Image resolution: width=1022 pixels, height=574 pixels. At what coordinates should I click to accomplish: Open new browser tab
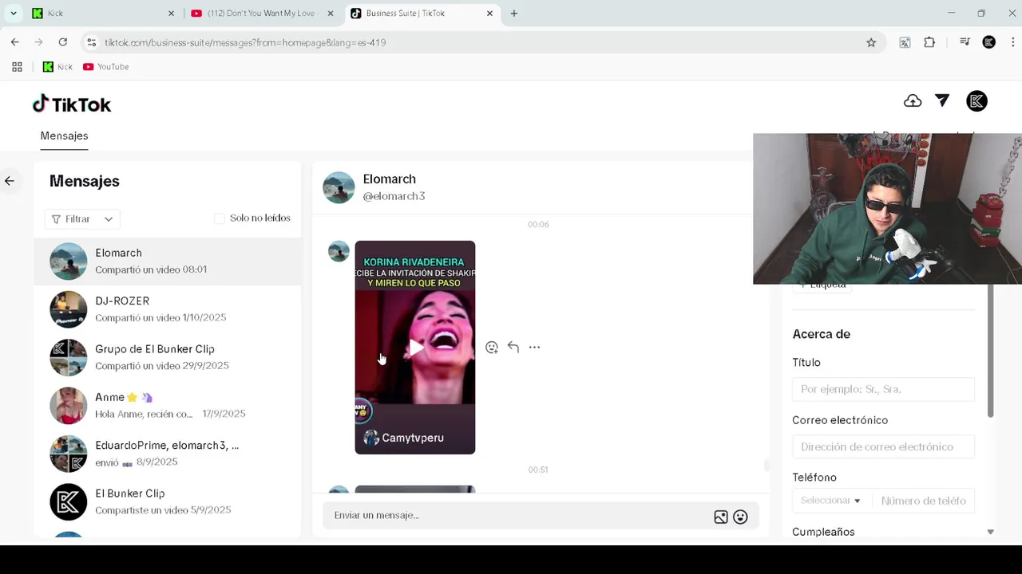click(x=514, y=14)
